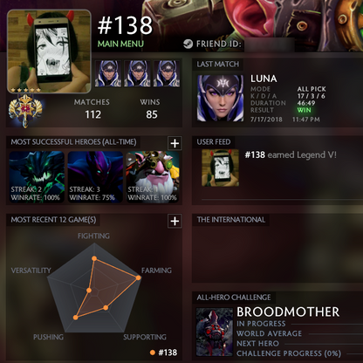Select the third featured Luna hero icon

167,73
